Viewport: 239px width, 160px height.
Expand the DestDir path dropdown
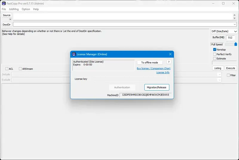tap(235, 24)
